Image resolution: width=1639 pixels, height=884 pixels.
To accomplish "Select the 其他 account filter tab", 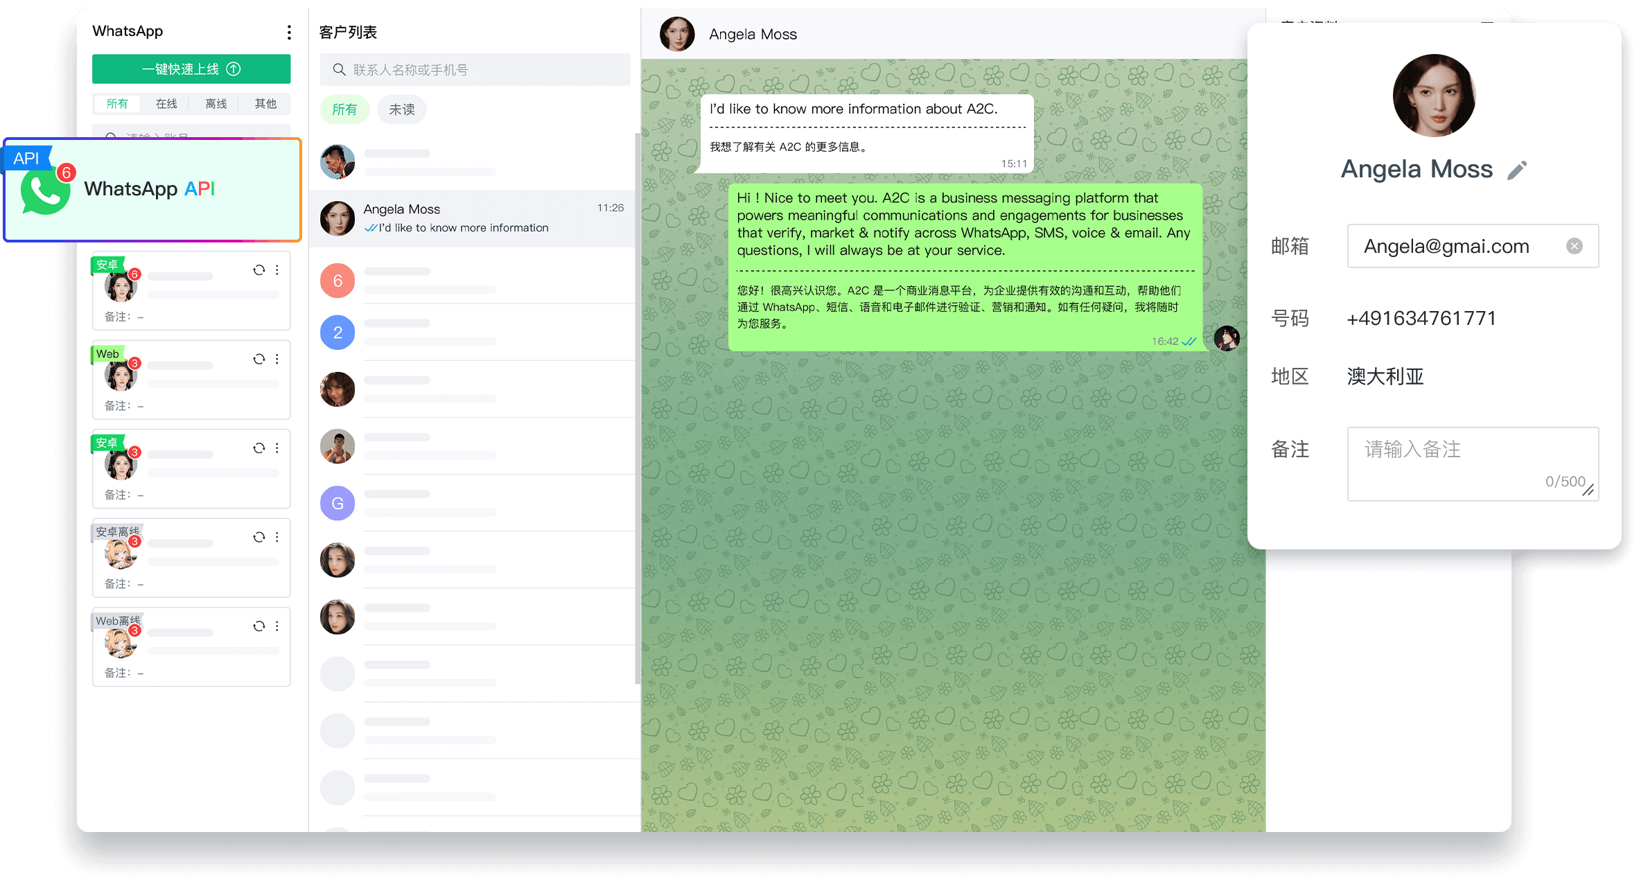I will point(265,104).
